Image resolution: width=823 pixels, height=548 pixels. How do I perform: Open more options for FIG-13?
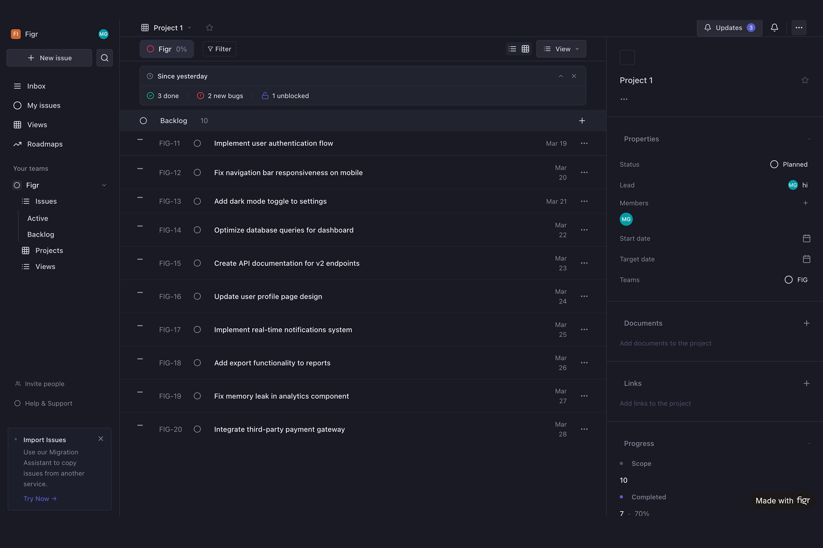(584, 201)
